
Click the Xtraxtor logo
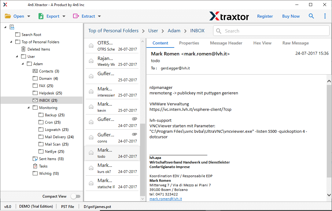click(229, 16)
